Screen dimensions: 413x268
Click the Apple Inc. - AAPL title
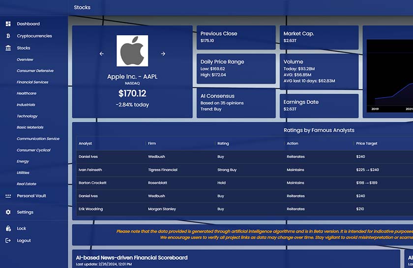(x=132, y=77)
